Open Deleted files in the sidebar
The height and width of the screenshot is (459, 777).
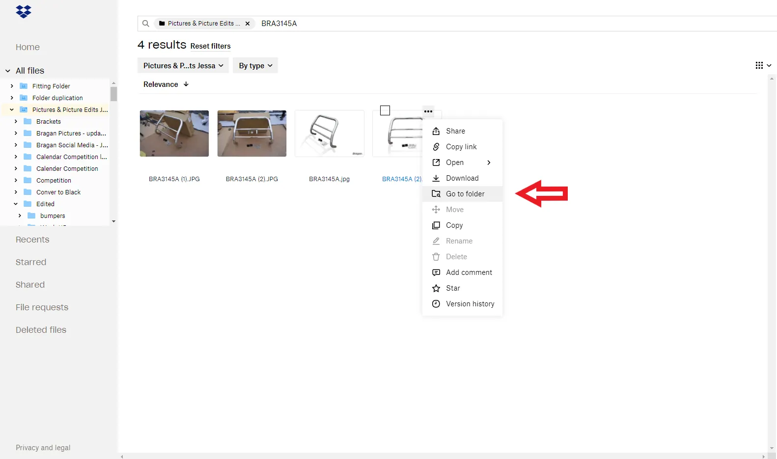(41, 330)
